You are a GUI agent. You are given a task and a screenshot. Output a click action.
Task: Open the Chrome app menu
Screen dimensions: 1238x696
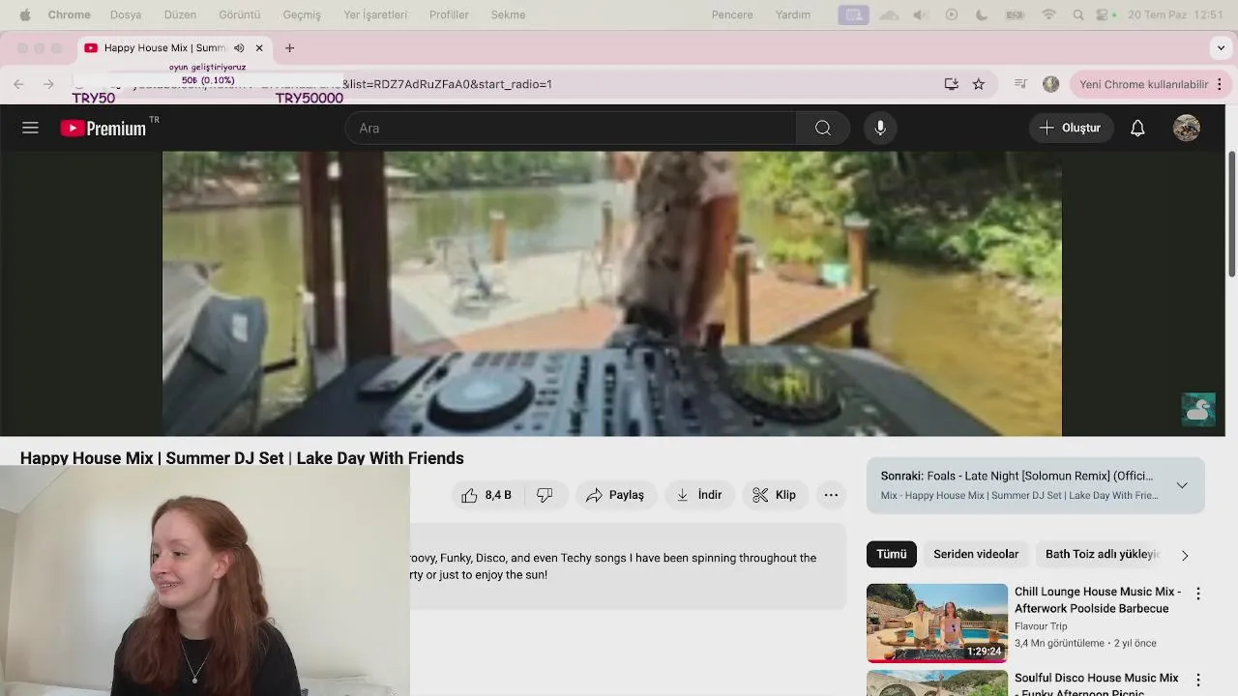pyautogui.click(x=69, y=14)
